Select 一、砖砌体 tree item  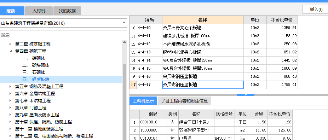pyautogui.click(x=34, y=58)
